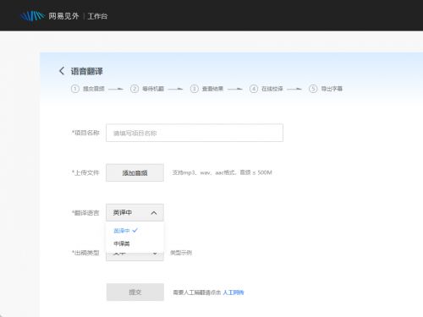Click the step 3 circle icon
Viewport: 423px width, 317px height.
194,89
